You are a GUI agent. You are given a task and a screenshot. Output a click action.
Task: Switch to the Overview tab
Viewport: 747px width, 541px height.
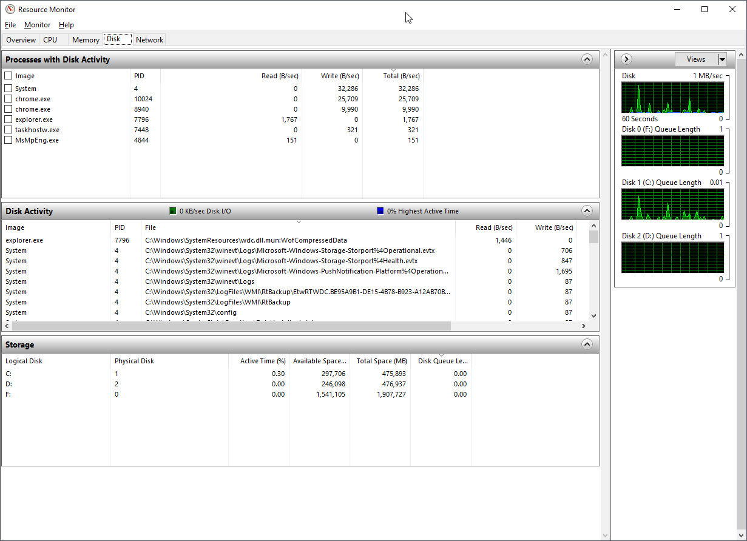(x=21, y=39)
